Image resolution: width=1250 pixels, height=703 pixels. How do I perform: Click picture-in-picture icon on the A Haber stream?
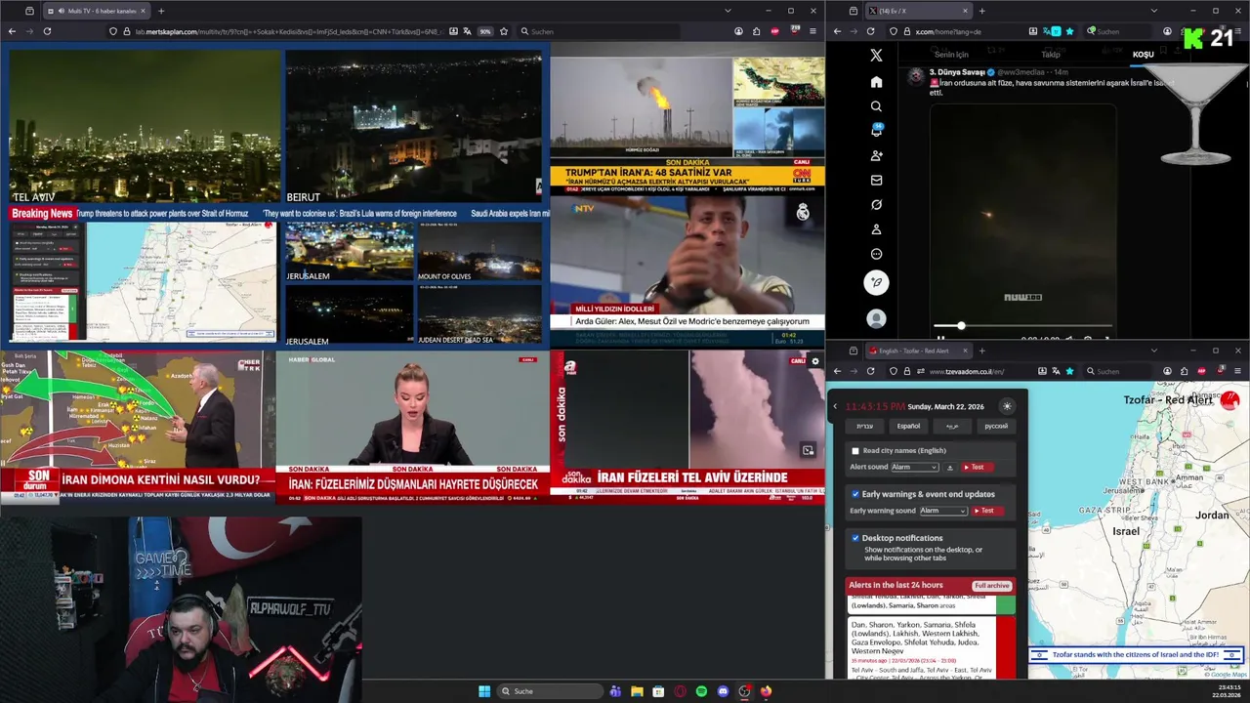pos(808,450)
